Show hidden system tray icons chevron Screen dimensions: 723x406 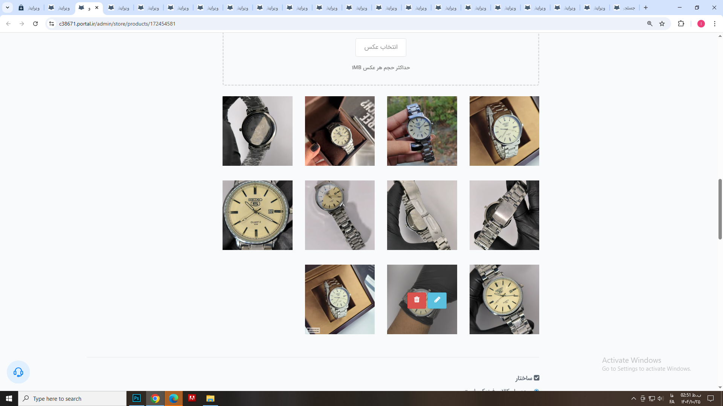click(633, 398)
